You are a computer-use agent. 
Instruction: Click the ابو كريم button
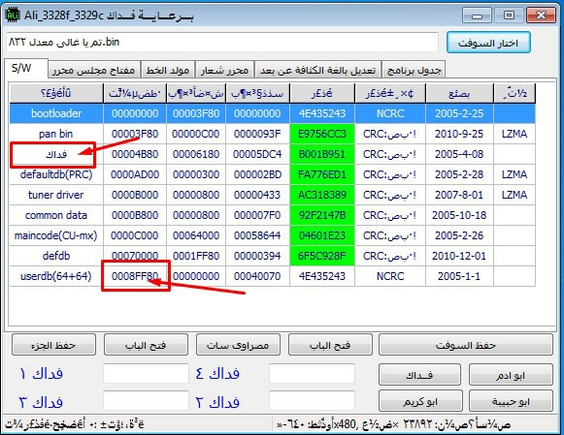point(420,401)
